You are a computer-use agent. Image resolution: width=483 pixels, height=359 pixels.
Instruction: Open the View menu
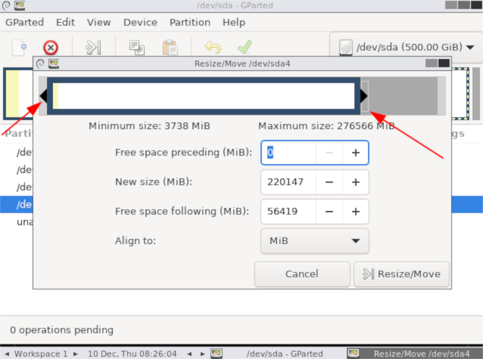[99, 22]
